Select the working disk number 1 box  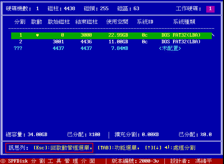210,9
